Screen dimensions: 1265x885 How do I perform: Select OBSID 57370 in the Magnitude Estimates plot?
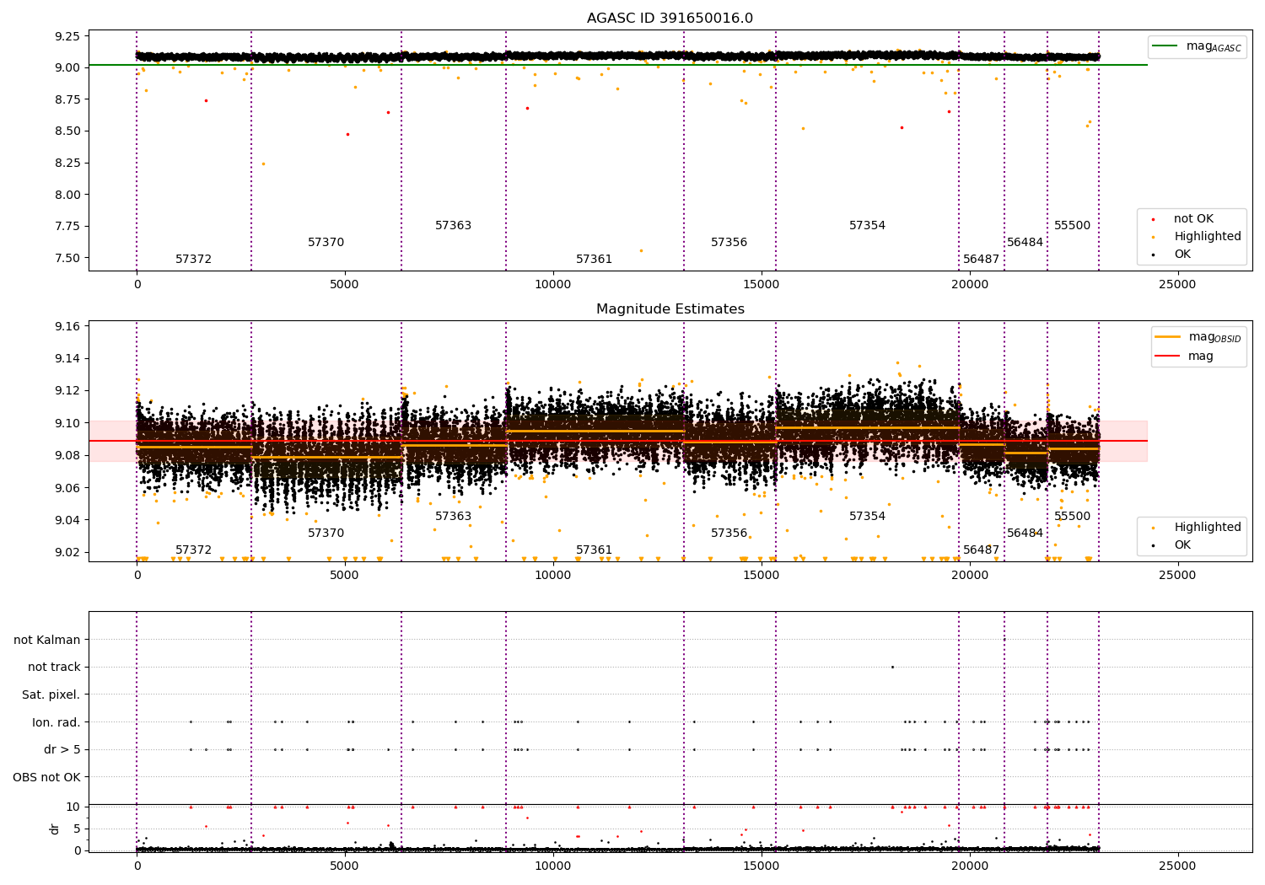click(326, 534)
